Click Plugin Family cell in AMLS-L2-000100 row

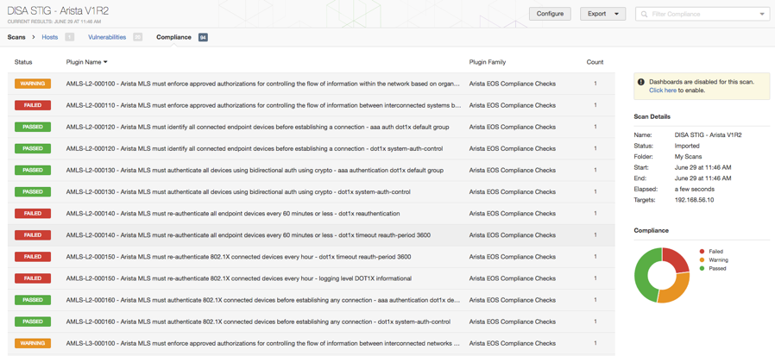513,84
